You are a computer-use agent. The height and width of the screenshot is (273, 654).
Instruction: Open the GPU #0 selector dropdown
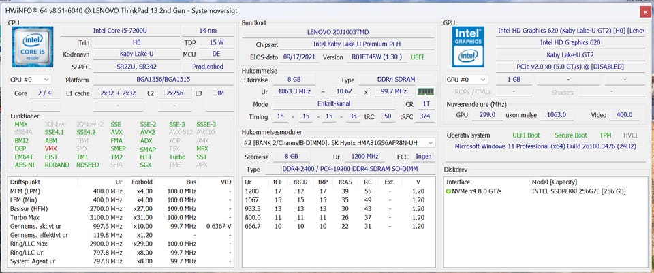(x=467, y=79)
